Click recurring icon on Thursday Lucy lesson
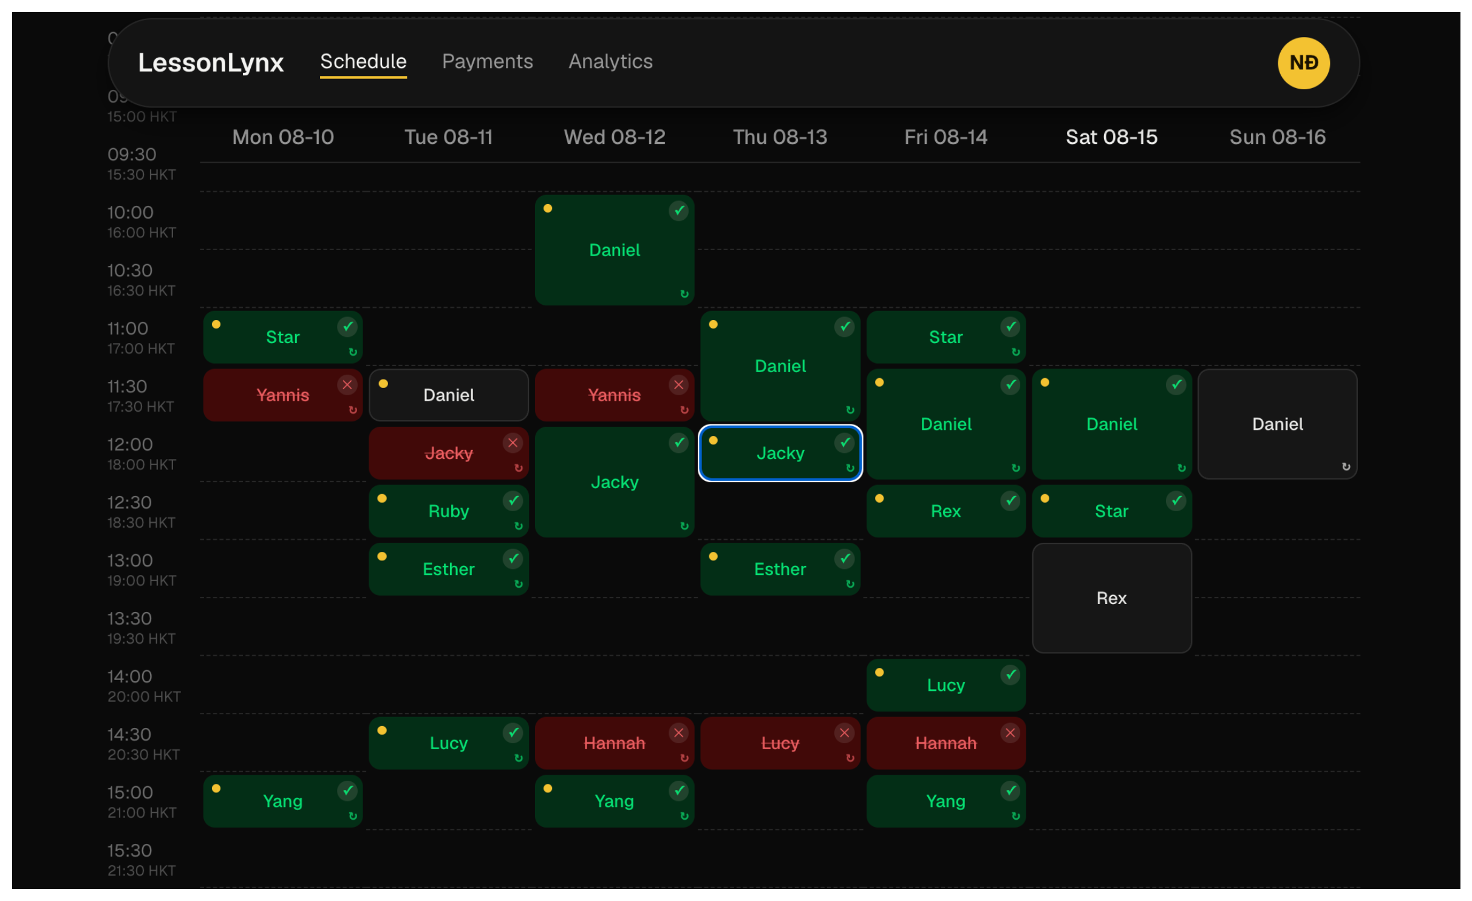 point(850,758)
